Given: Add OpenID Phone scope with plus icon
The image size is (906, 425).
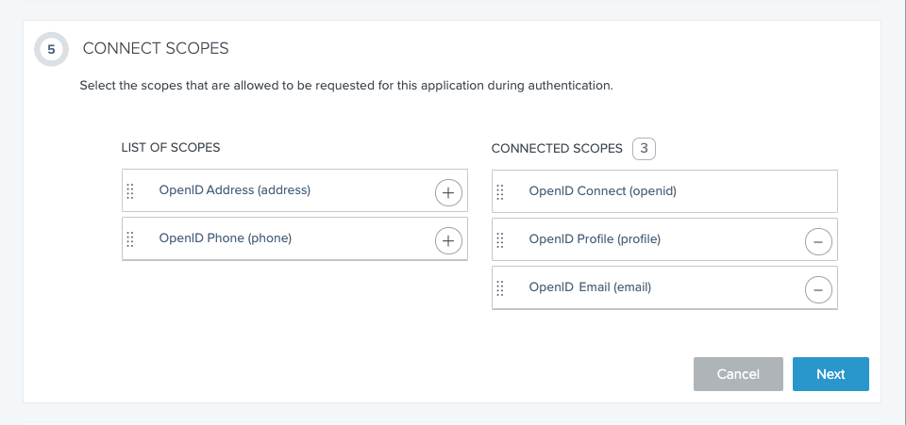Looking at the screenshot, I should click(x=448, y=241).
